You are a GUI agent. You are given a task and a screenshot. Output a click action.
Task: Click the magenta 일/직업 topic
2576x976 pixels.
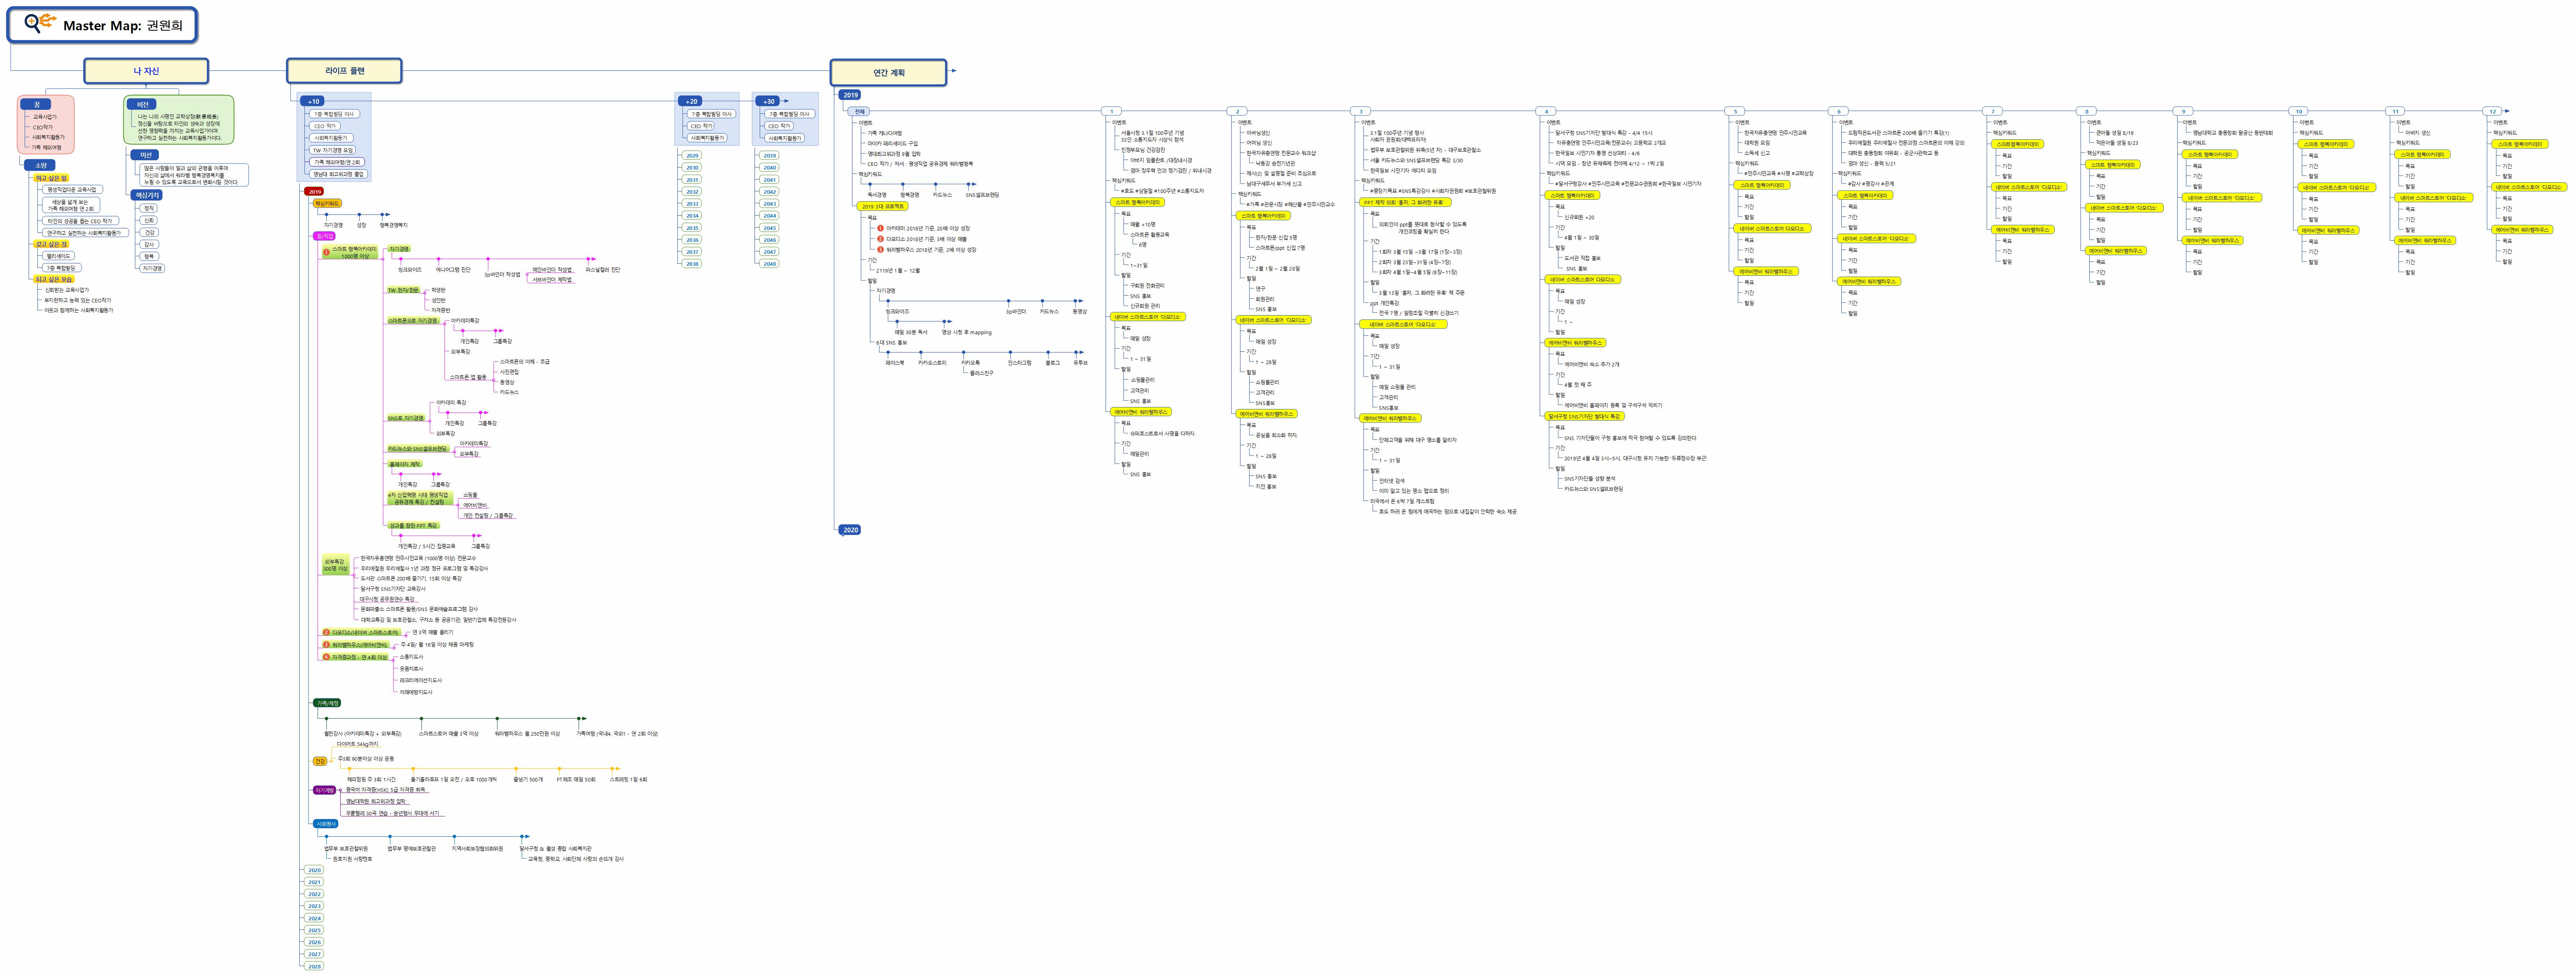click(x=324, y=236)
